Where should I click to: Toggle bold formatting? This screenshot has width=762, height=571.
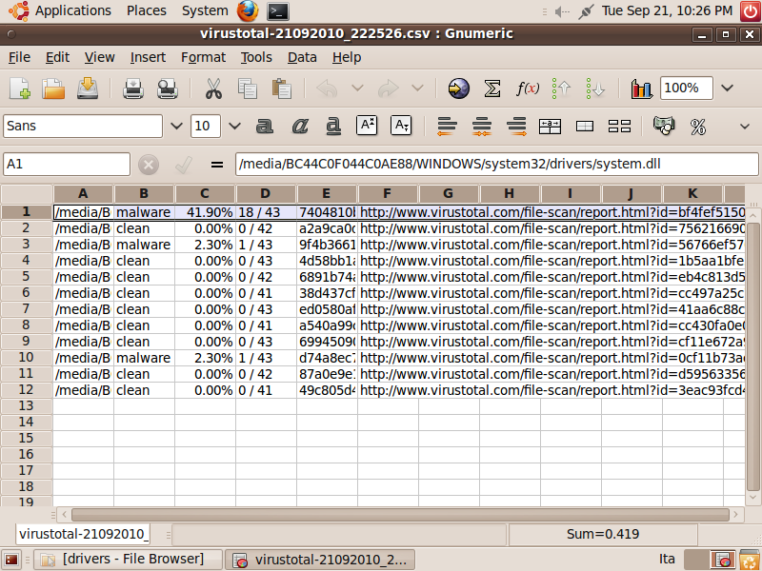click(265, 127)
